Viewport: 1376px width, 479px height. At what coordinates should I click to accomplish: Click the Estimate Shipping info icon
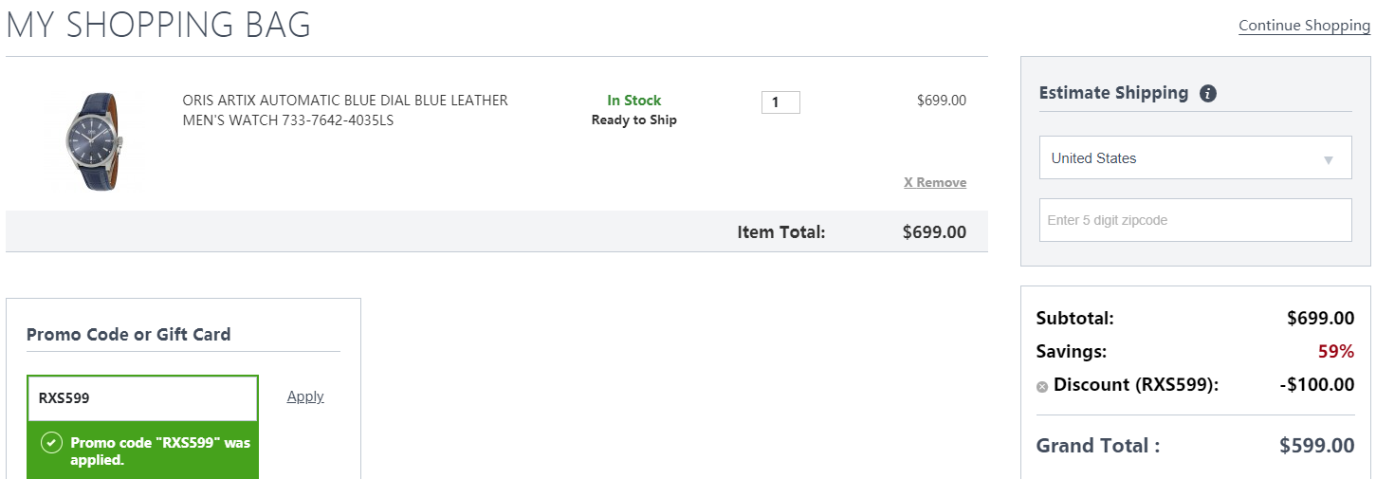coord(1208,93)
